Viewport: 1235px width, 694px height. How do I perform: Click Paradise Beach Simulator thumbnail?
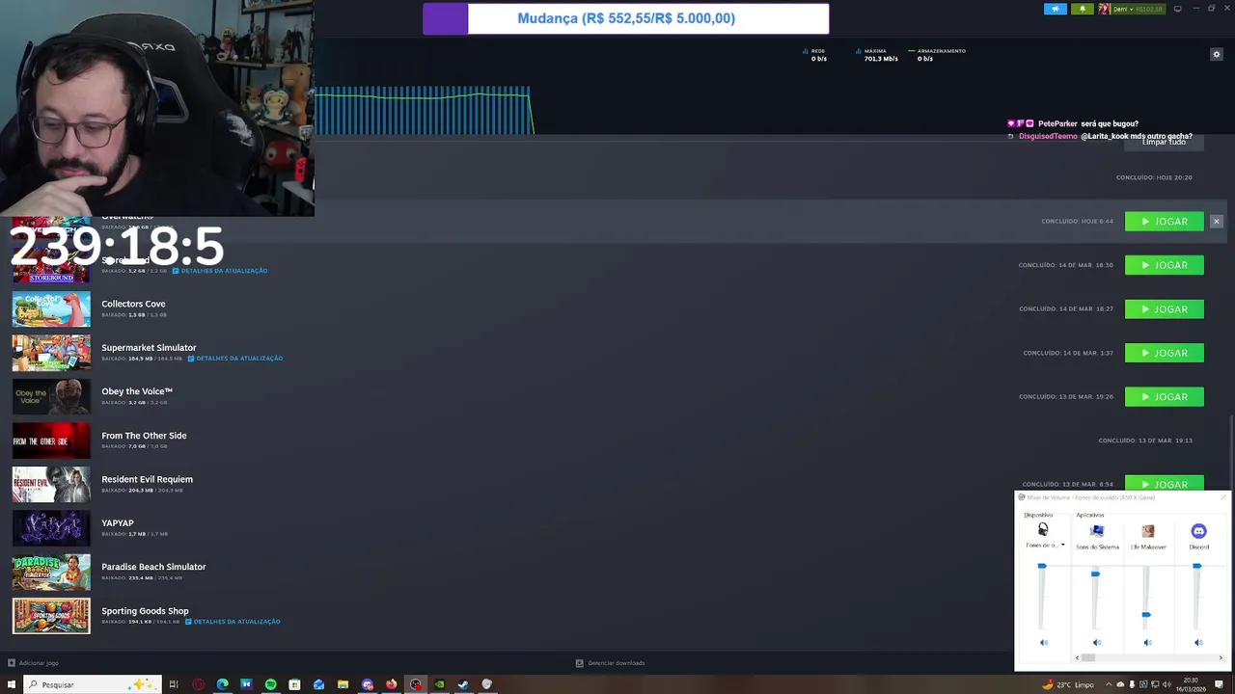[51, 573]
